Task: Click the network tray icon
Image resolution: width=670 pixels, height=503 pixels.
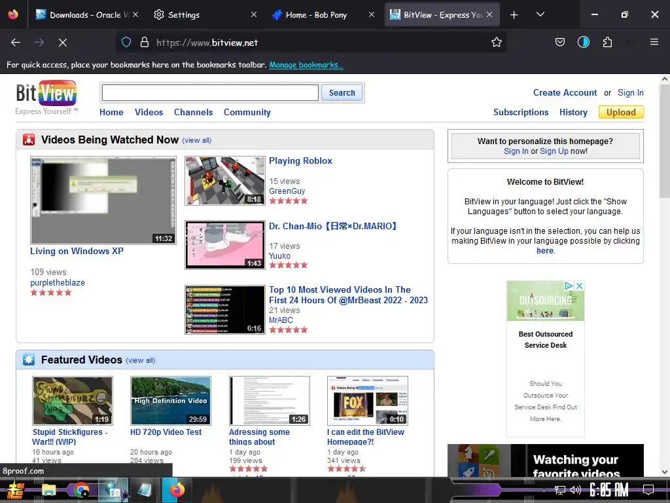Action: click(559, 490)
